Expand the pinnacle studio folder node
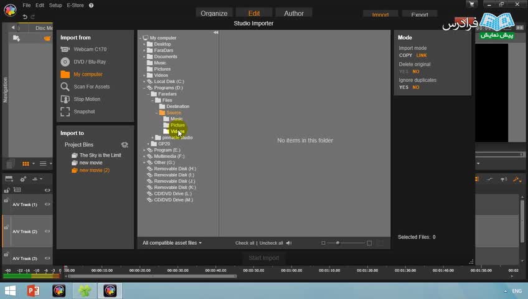Image resolution: width=528 pixels, height=299 pixels. click(x=153, y=138)
